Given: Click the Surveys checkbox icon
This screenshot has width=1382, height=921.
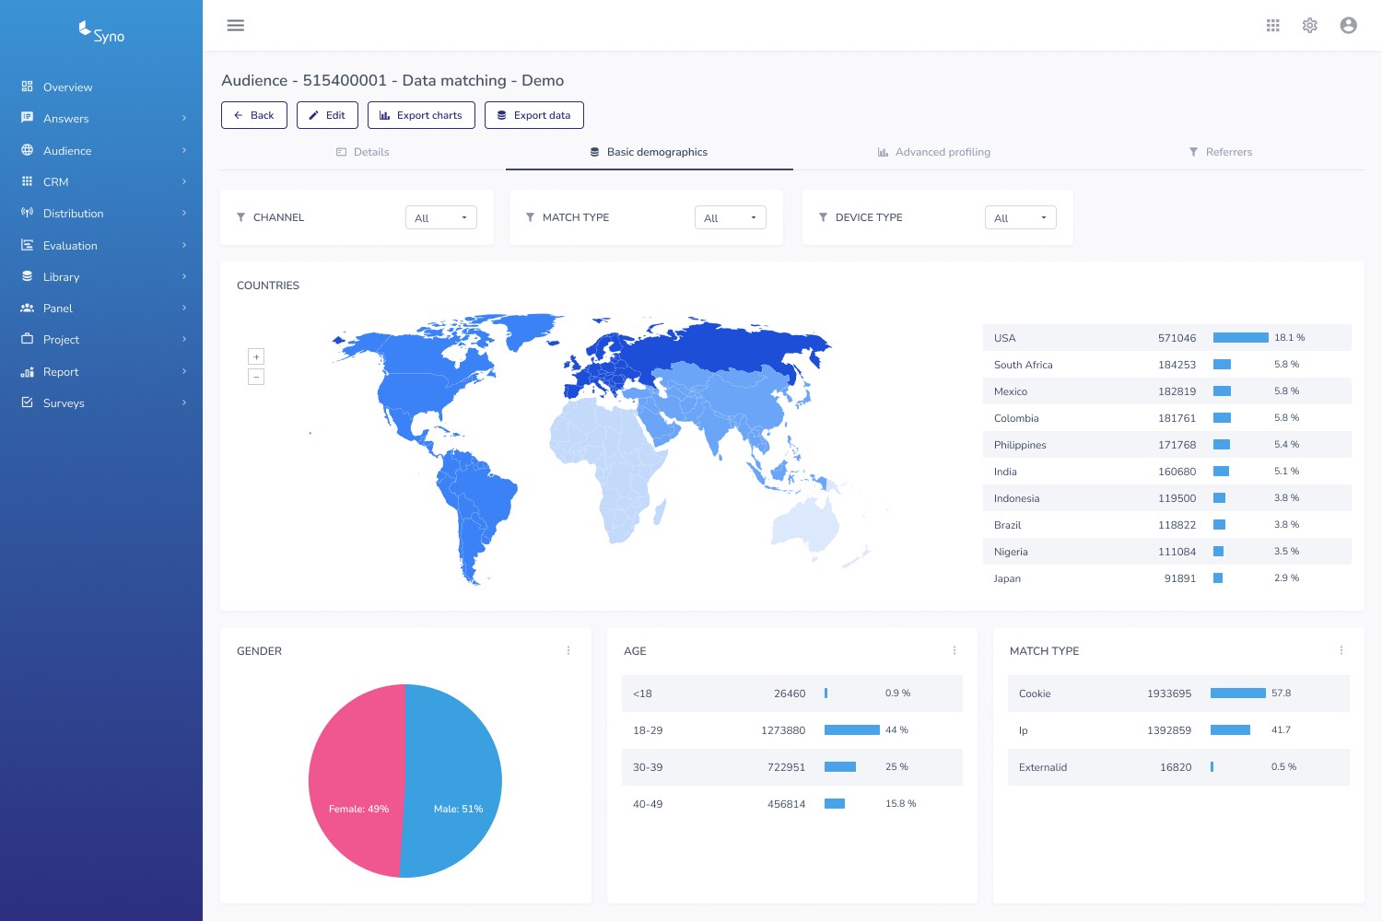Looking at the screenshot, I should pos(27,402).
